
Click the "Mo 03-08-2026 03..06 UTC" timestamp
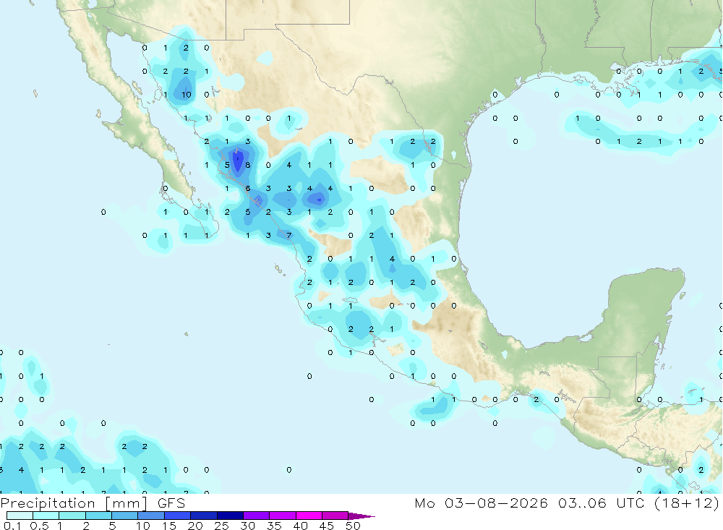pos(529,503)
